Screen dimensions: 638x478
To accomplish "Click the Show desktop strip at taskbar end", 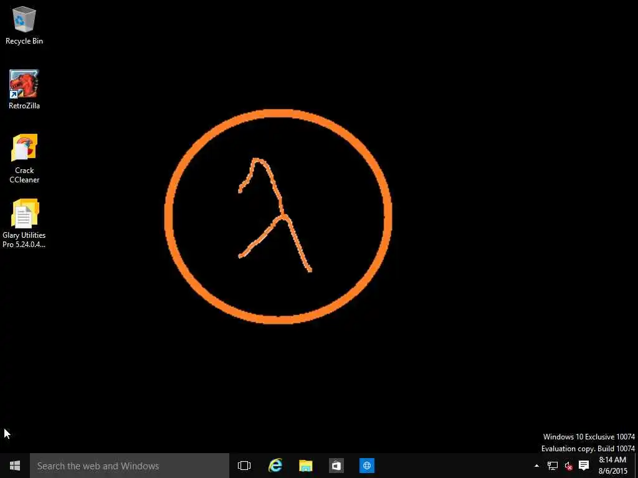I will (x=636, y=466).
